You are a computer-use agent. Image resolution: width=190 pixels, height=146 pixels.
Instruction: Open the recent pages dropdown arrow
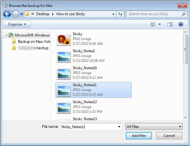click(22, 14)
